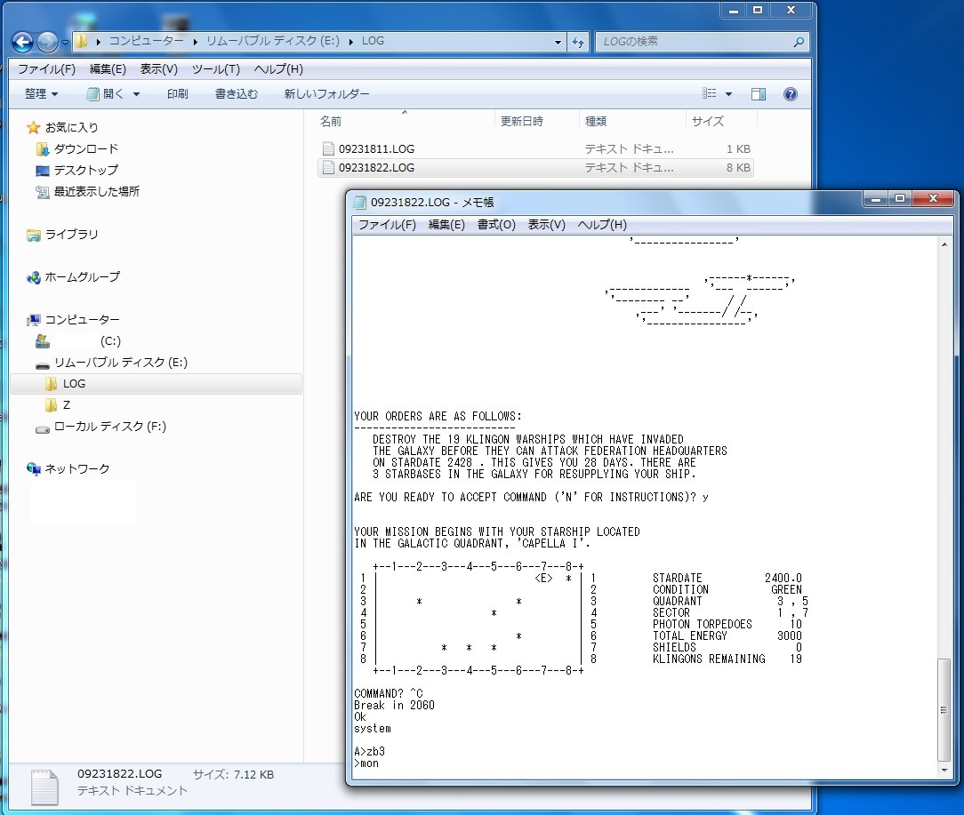Image resolution: width=964 pixels, height=815 pixels.
Task: Open Notepad 表示(V) menu
Action: pyautogui.click(x=547, y=224)
